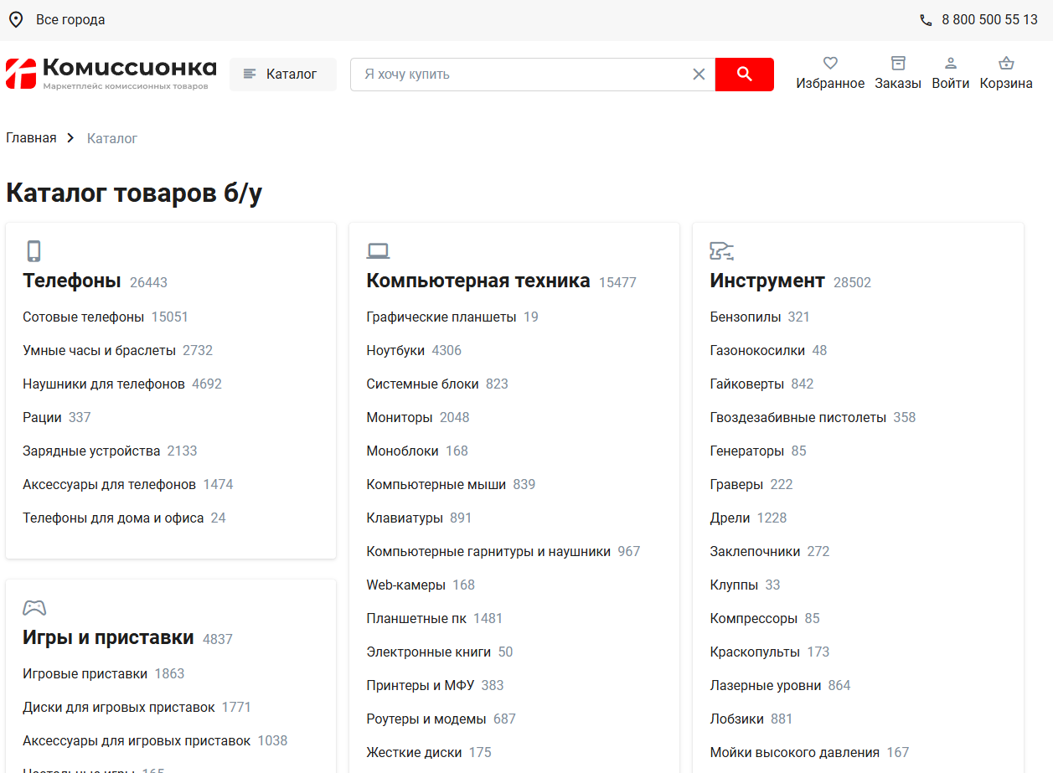The image size is (1053, 773).
Task: Open the Бензопилы subcategory
Action: [x=746, y=317]
